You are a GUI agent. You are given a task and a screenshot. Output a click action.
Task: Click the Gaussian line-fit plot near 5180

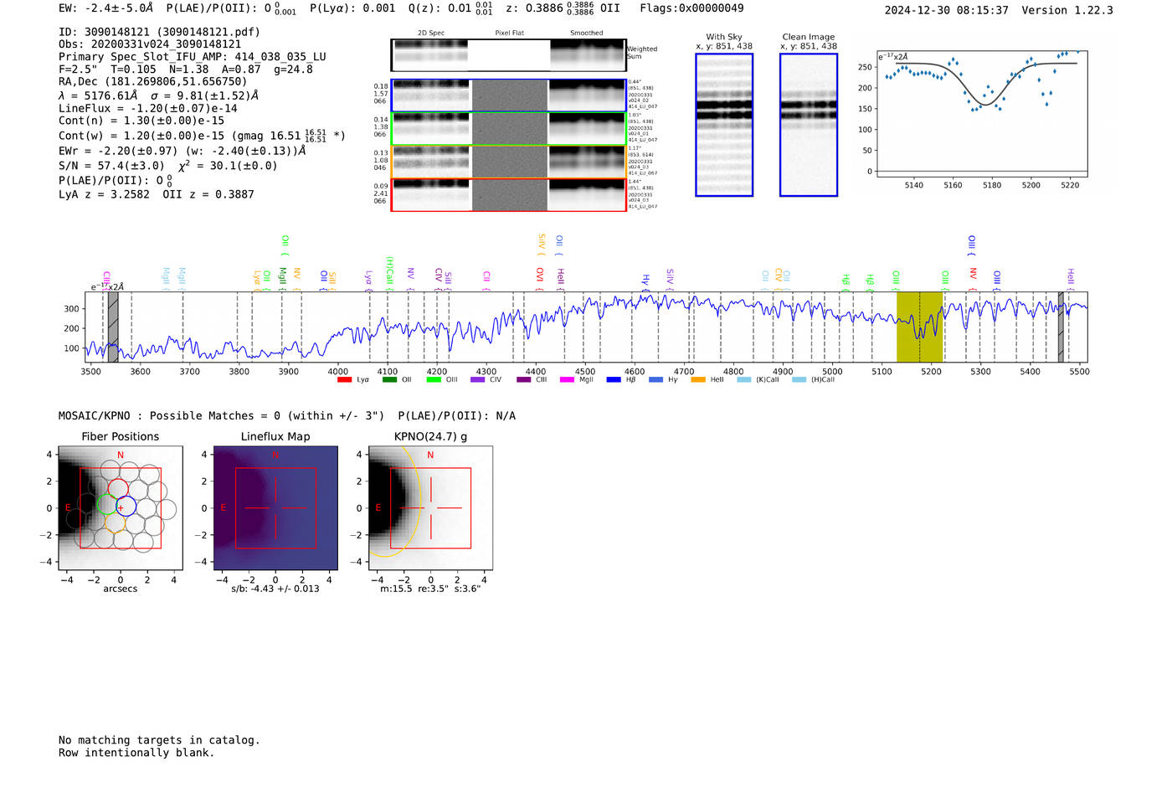[x=982, y=114]
